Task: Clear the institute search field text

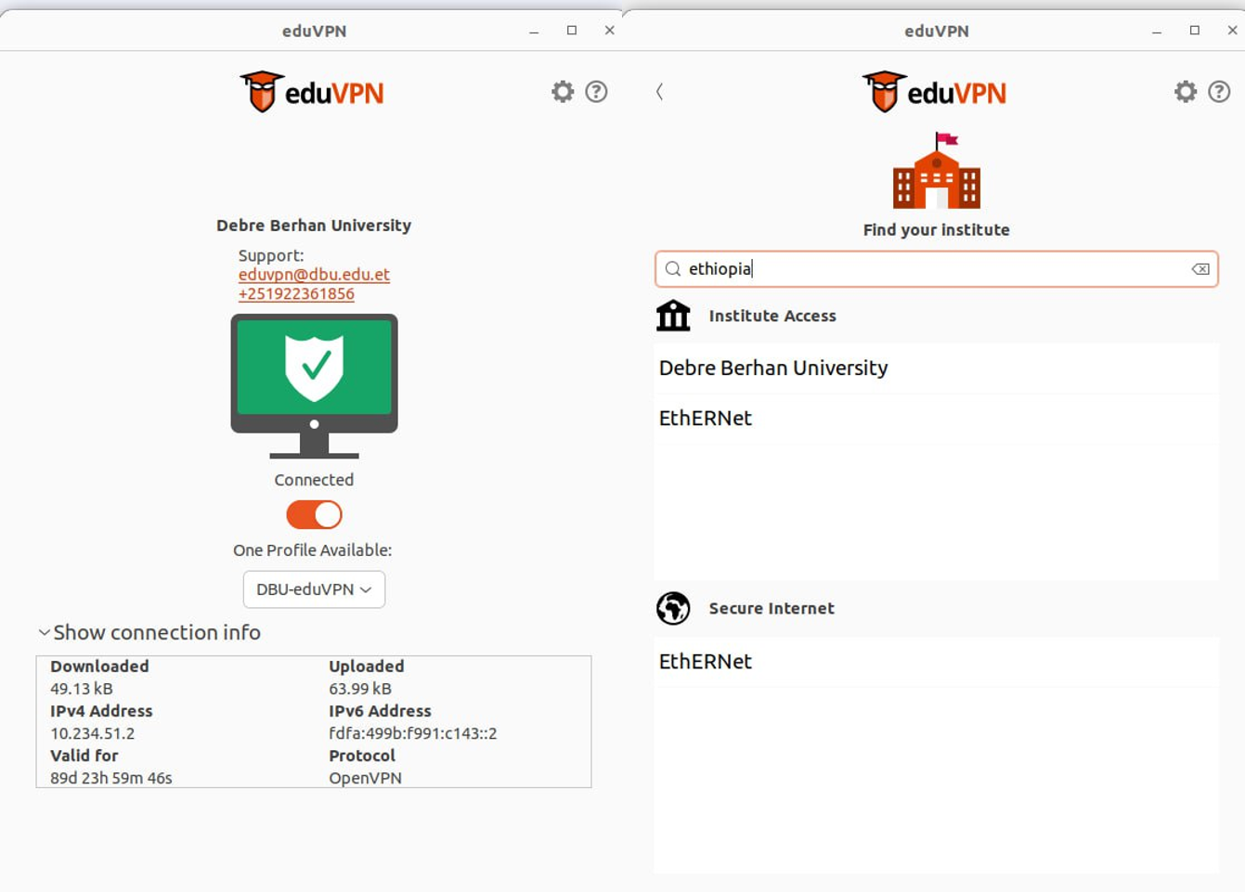Action: coord(1200,269)
